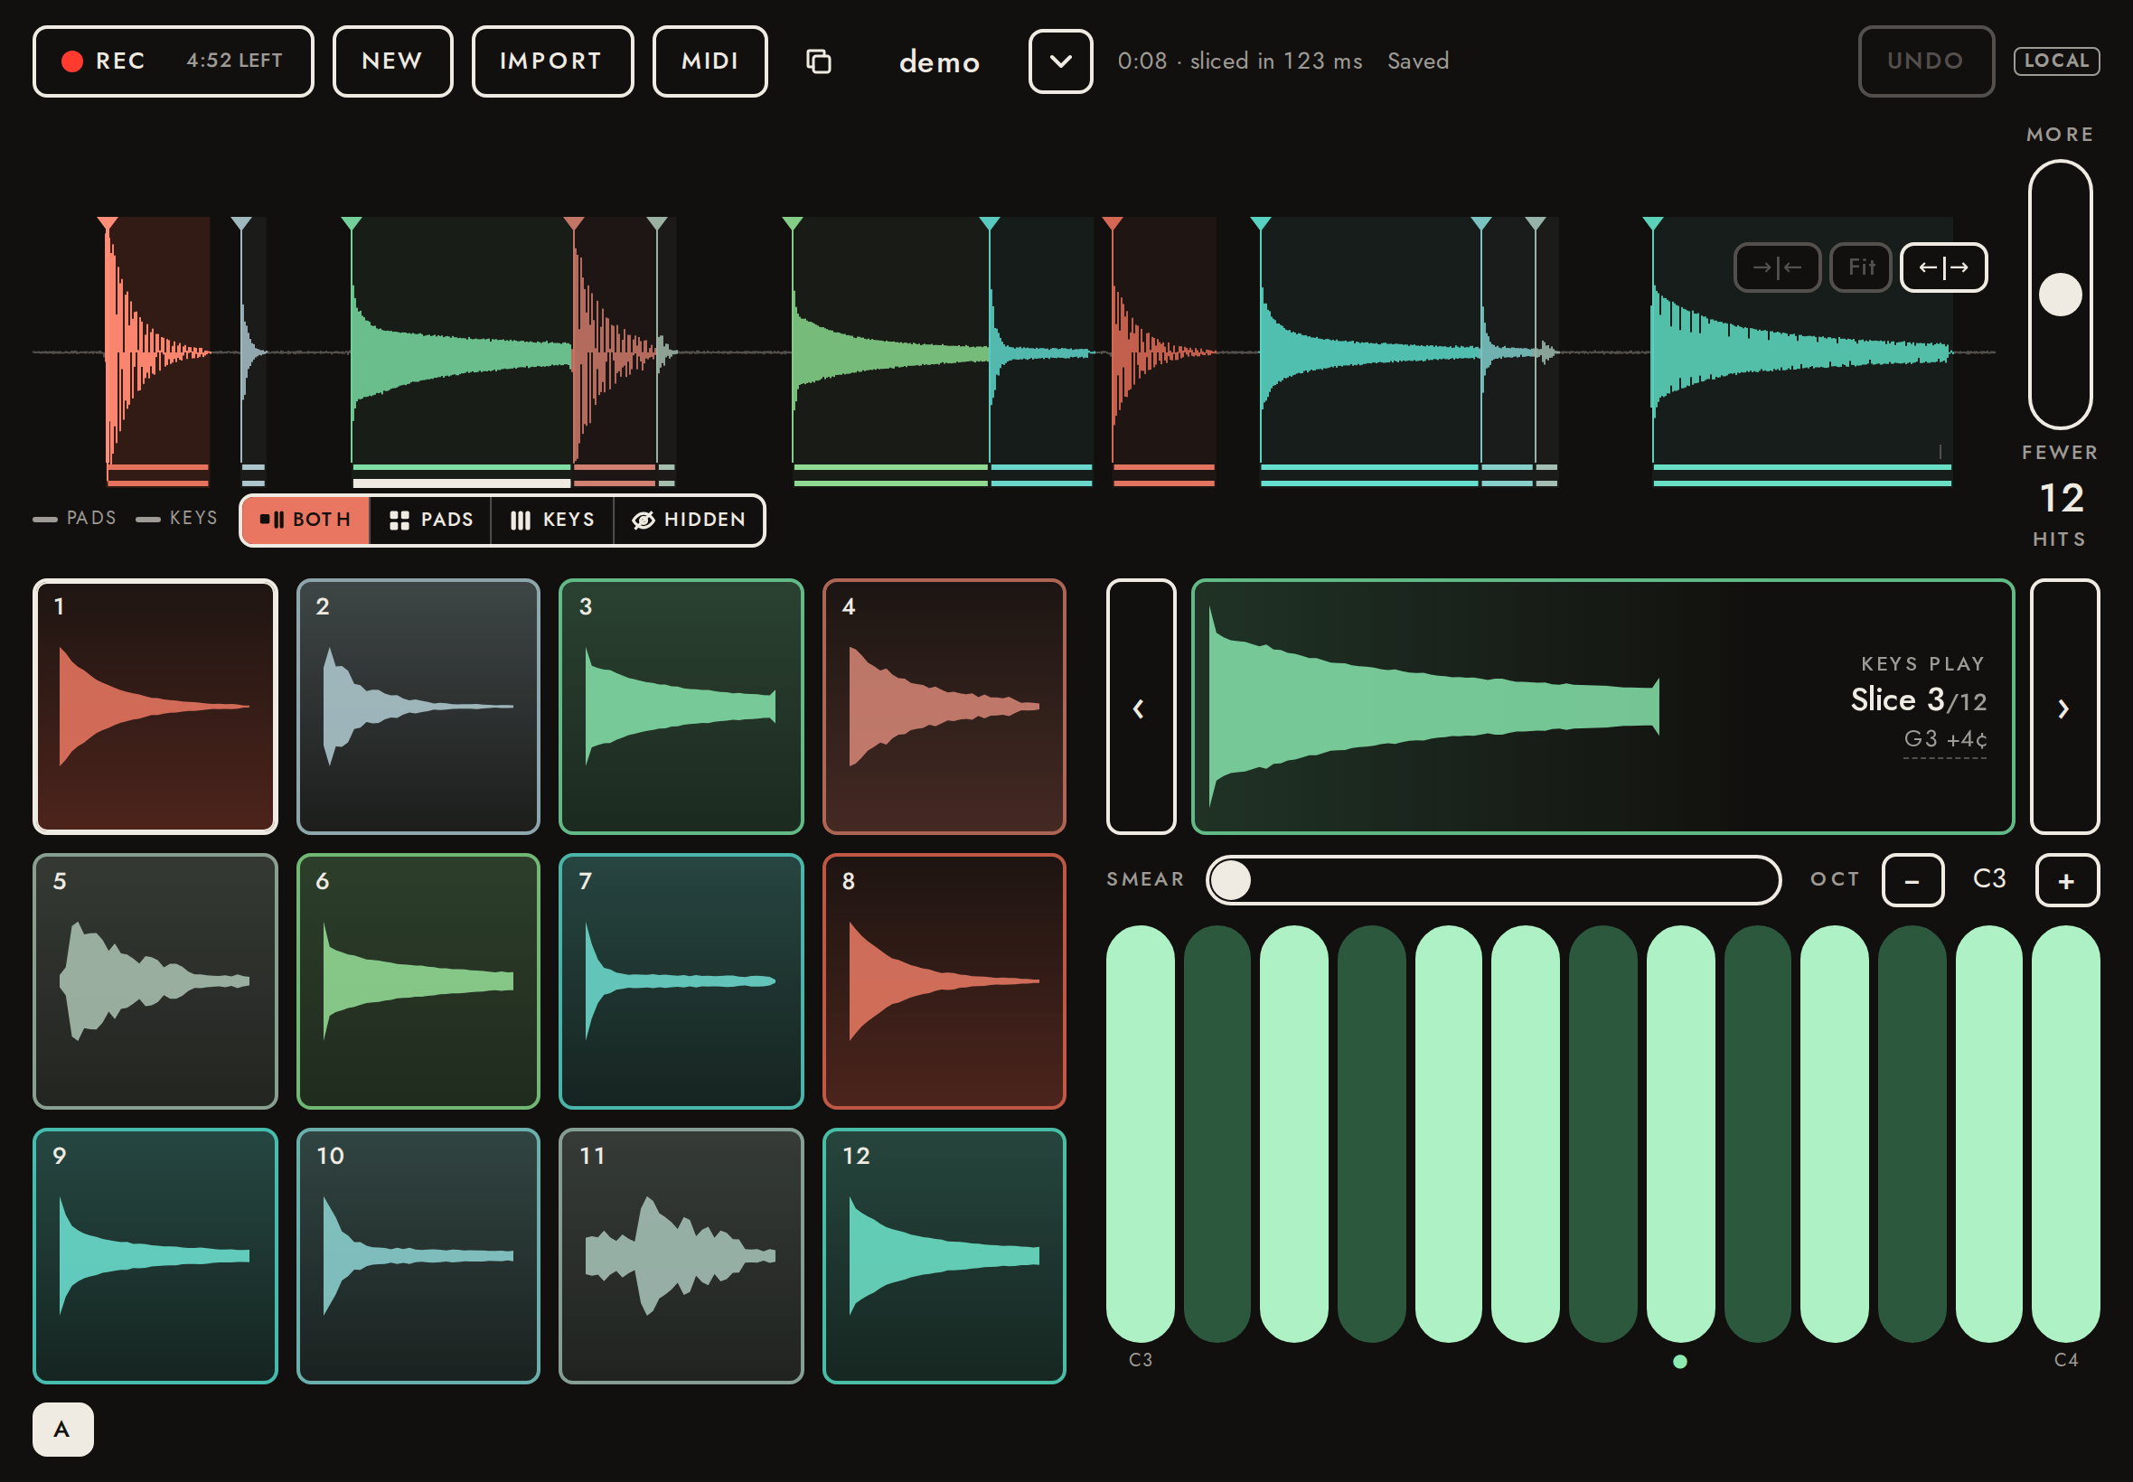Trigger pad 1 waveform
Image resolution: width=2133 pixels, height=1482 pixels.
coord(155,707)
